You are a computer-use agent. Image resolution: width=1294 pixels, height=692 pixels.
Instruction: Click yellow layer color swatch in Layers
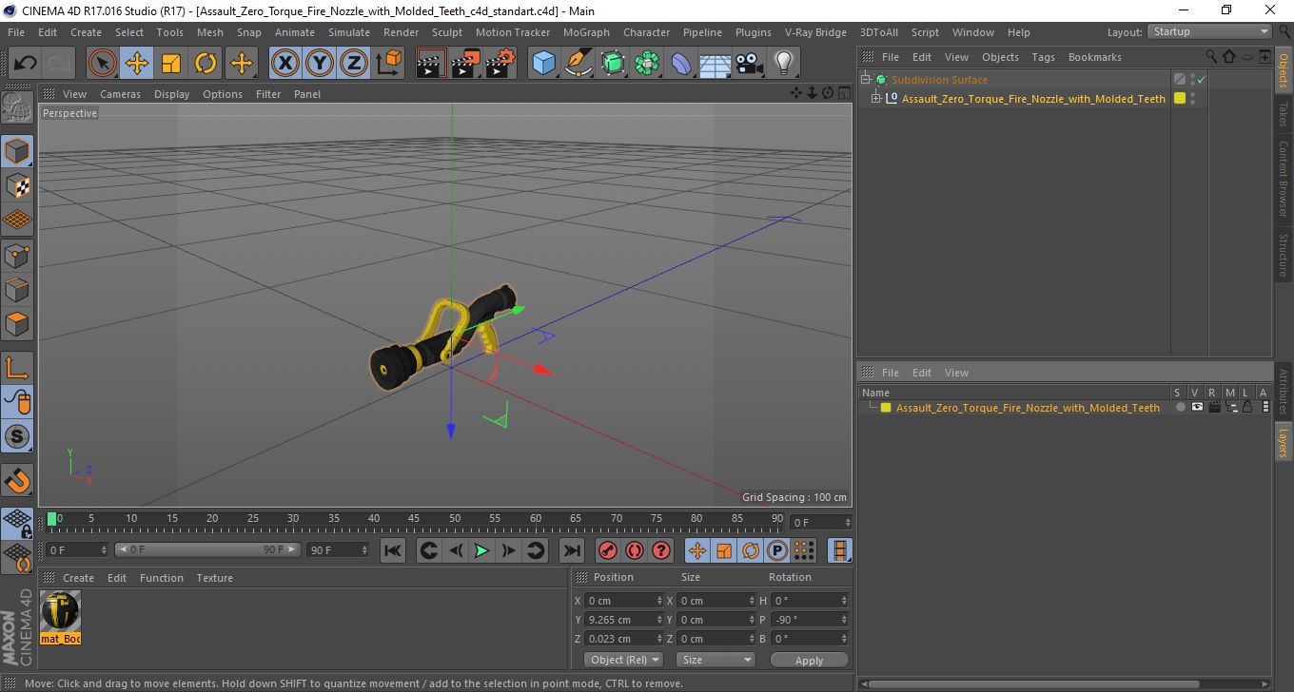pos(885,408)
